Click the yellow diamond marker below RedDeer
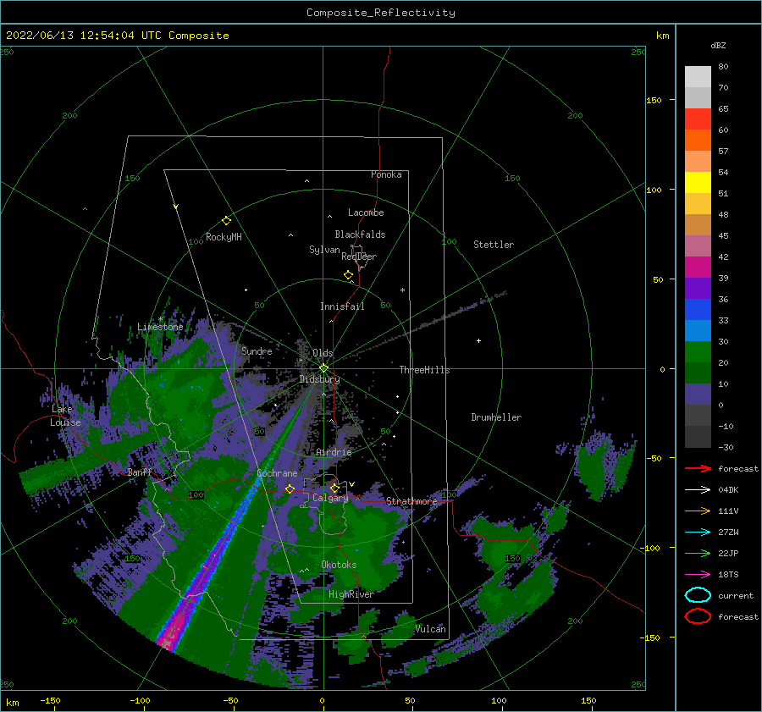 (349, 275)
